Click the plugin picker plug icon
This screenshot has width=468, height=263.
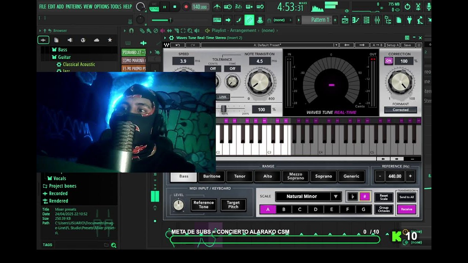click(x=409, y=20)
